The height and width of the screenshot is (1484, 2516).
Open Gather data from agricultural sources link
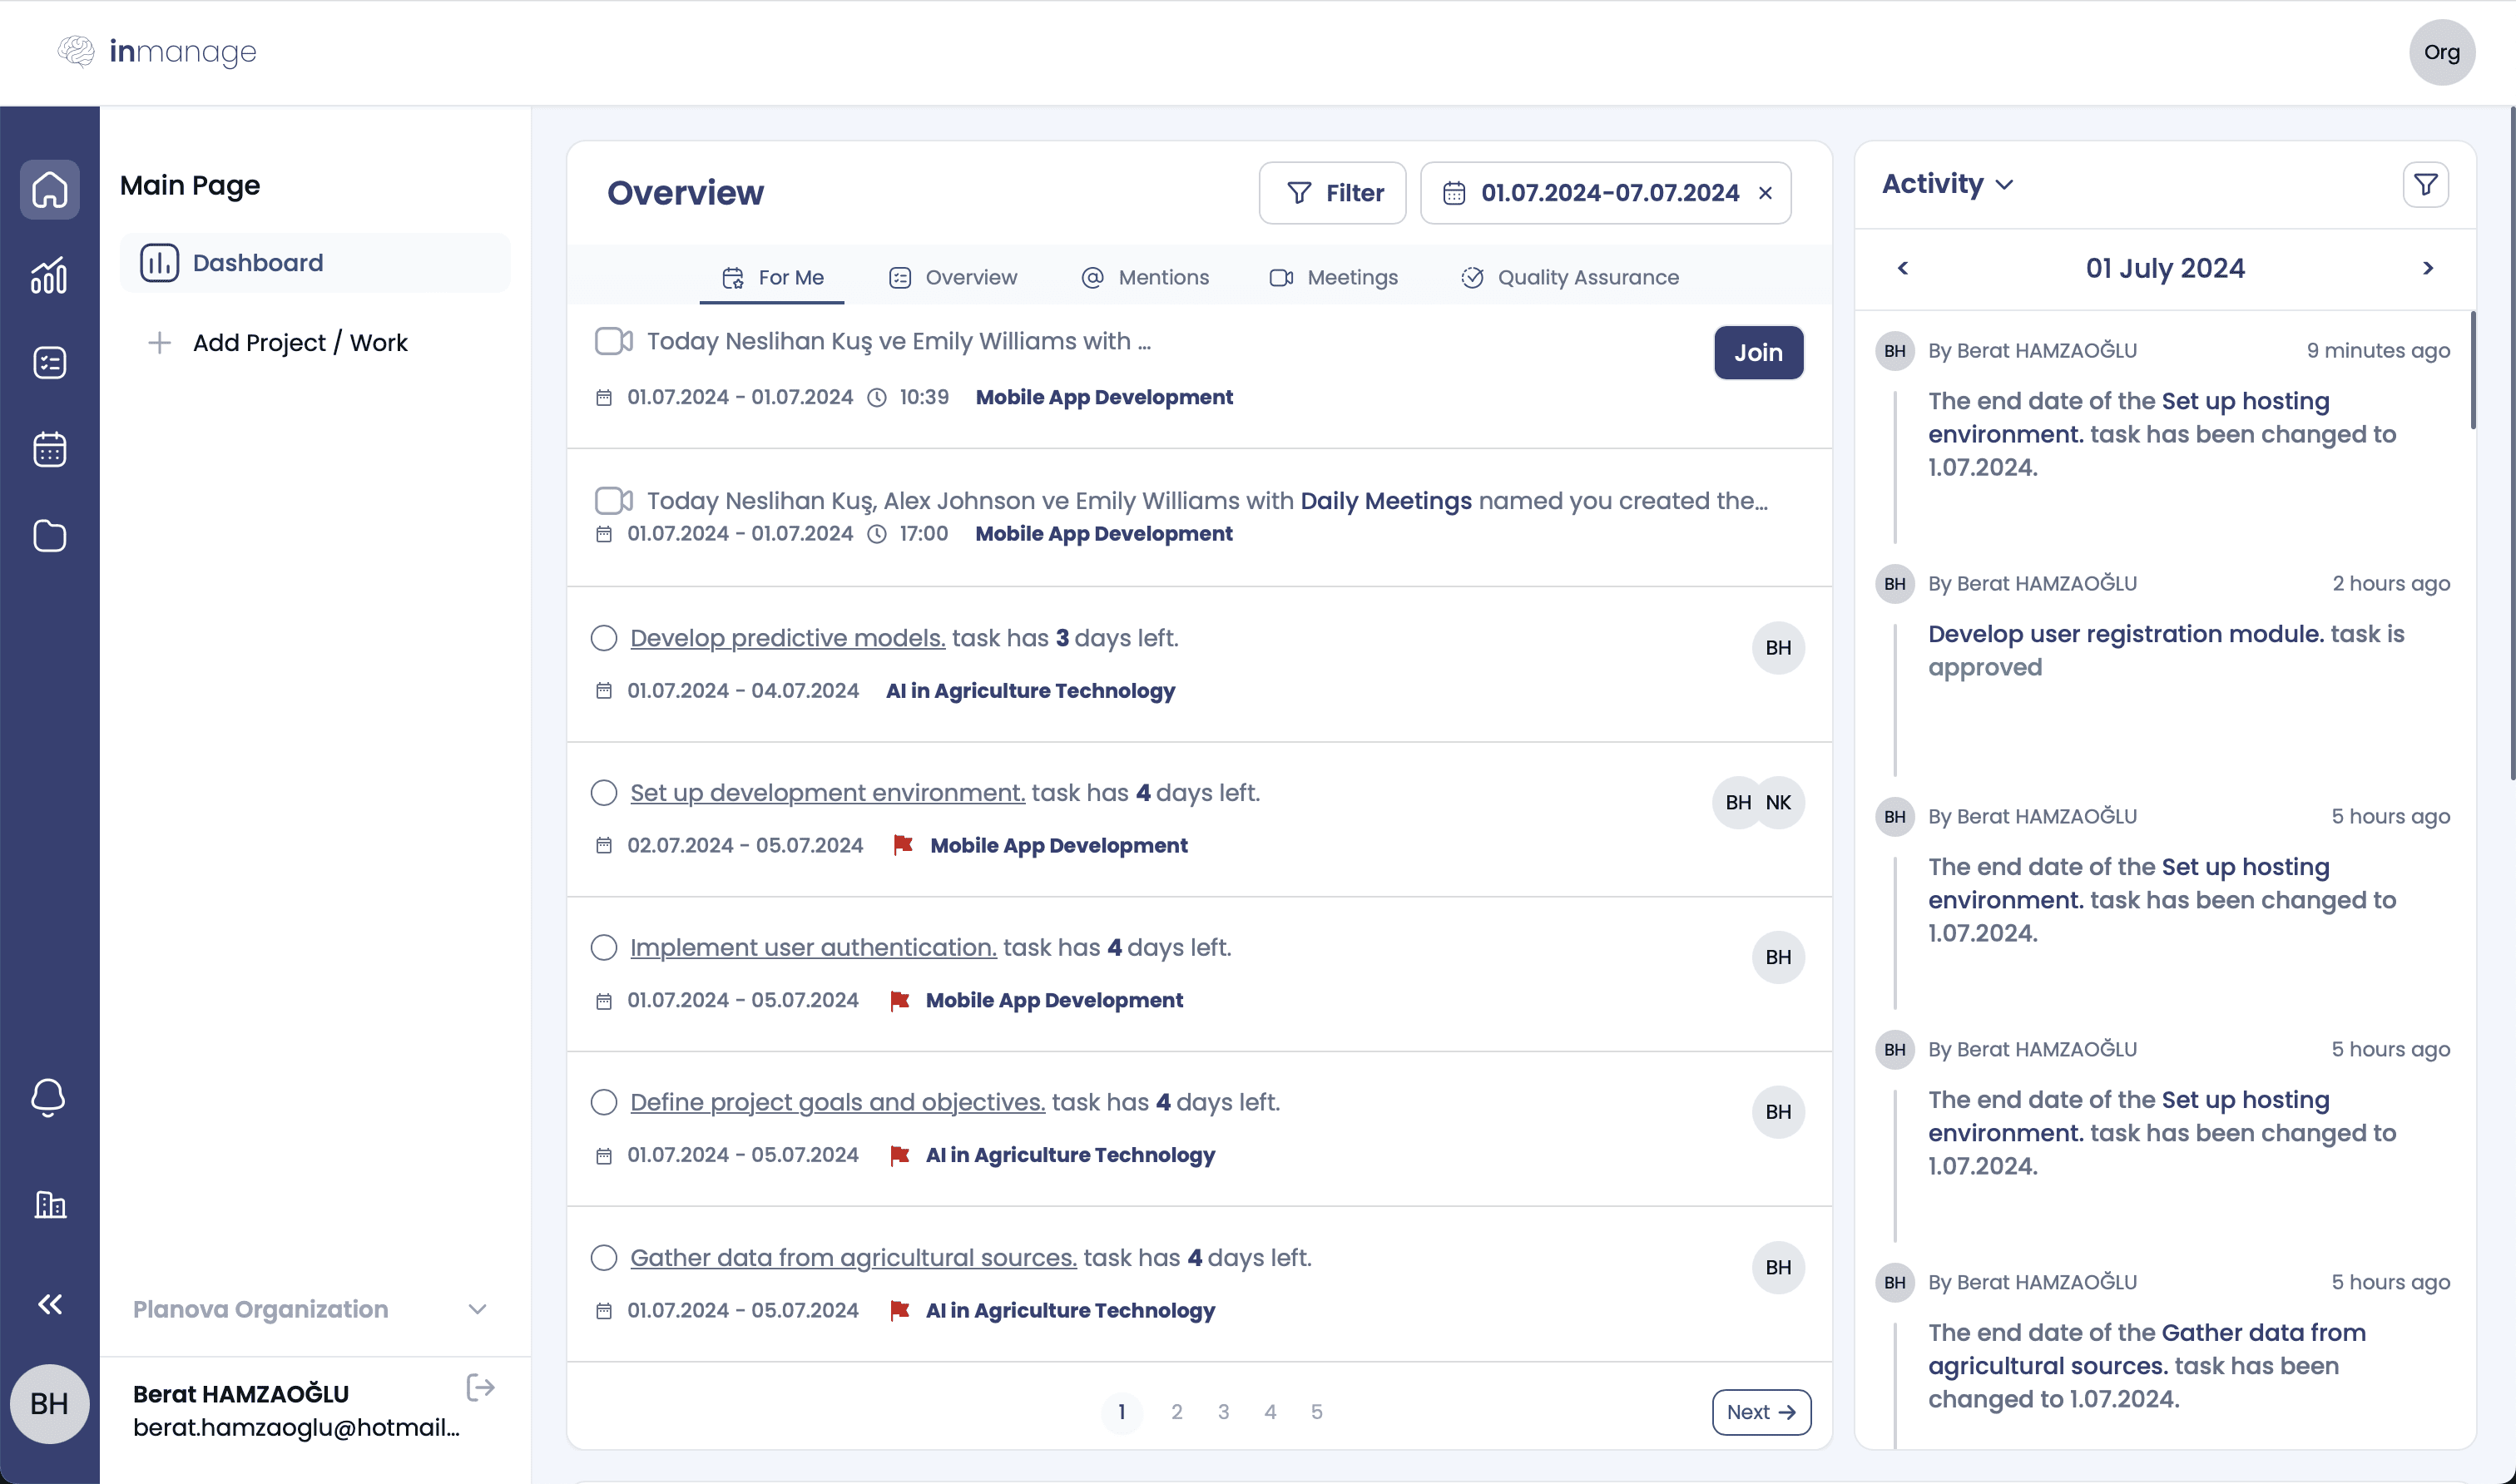point(853,1257)
